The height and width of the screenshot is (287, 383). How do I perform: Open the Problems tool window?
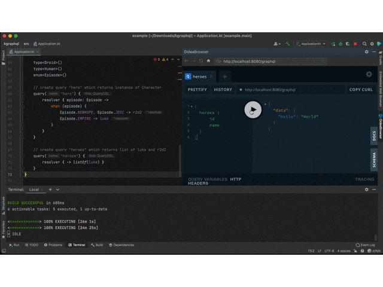pyautogui.click(x=53, y=245)
